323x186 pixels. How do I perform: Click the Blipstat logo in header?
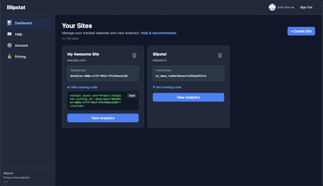pos(16,7)
